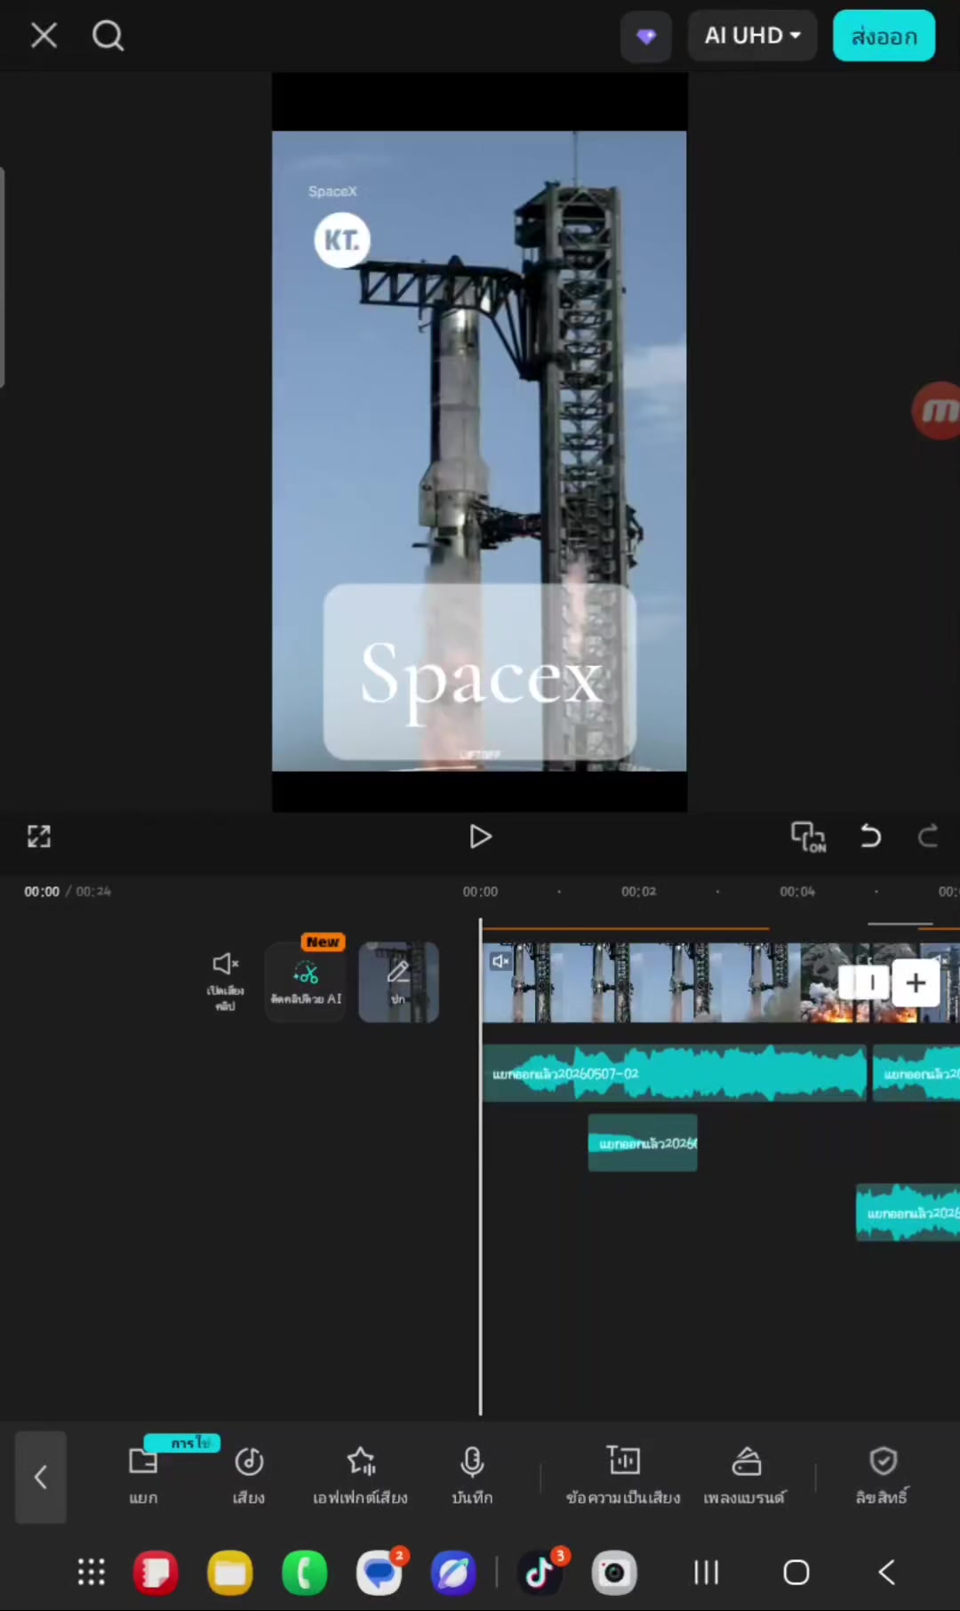Viewport: 960px width, 1611px height.
Task: Open the แยก extract audio tool
Action: click(x=143, y=1477)
